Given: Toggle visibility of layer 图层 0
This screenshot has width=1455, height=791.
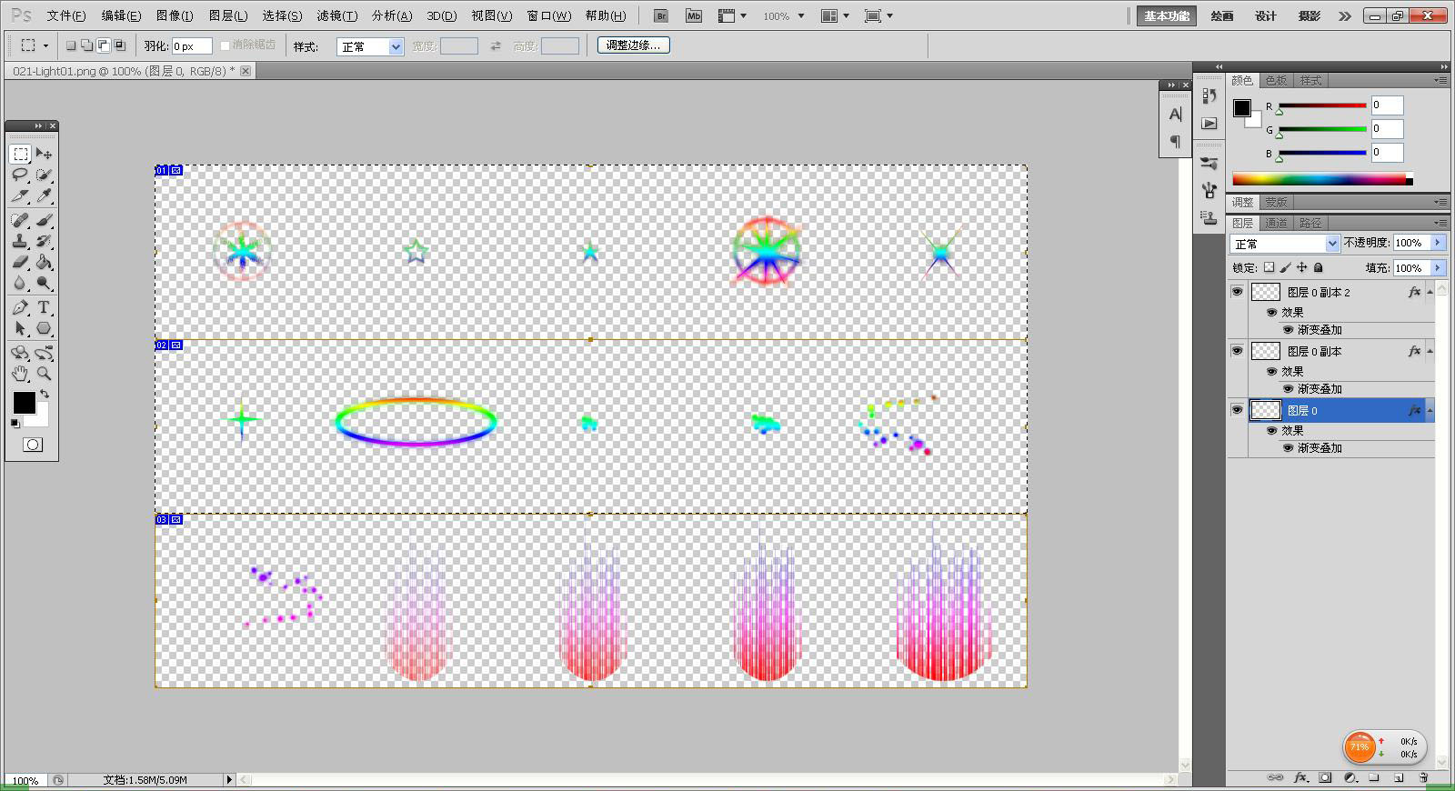Looking at the screenshot, I should point(1237,410).
